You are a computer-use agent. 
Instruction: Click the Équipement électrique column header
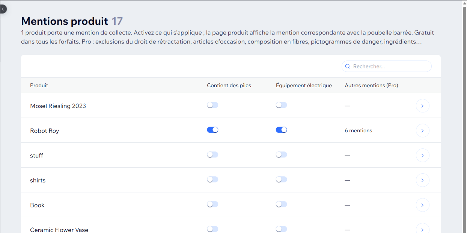click(x=304, y=85)
